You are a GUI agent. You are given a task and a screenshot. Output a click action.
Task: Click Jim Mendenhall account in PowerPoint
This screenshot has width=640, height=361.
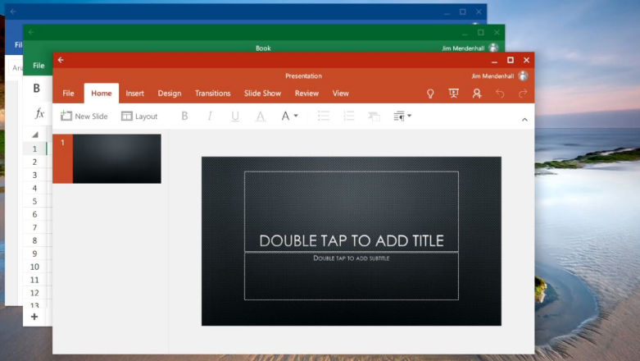point(492,76)
